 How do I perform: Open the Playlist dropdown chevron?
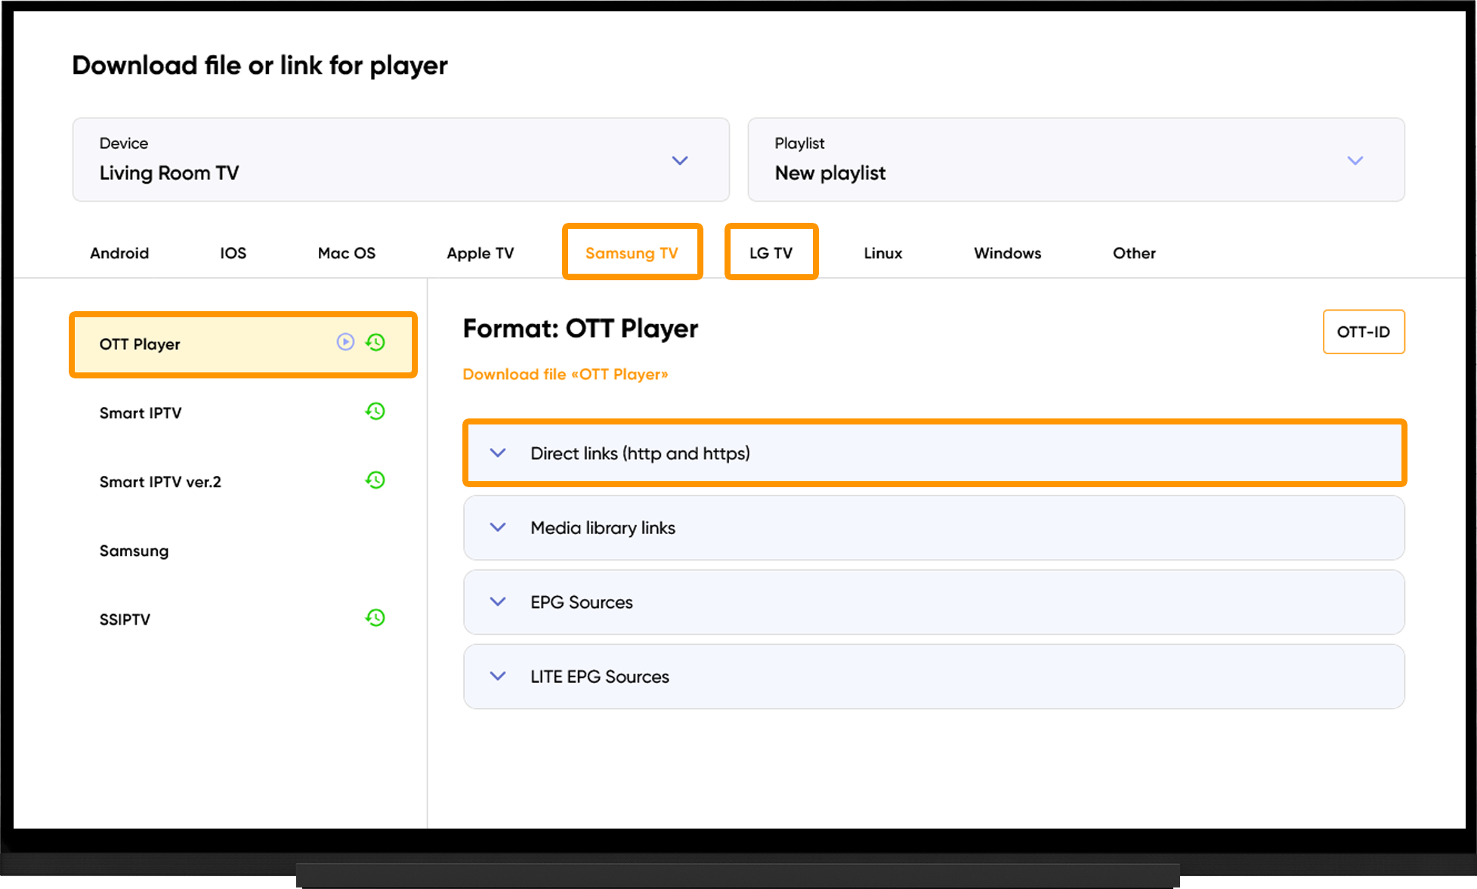1355,160
